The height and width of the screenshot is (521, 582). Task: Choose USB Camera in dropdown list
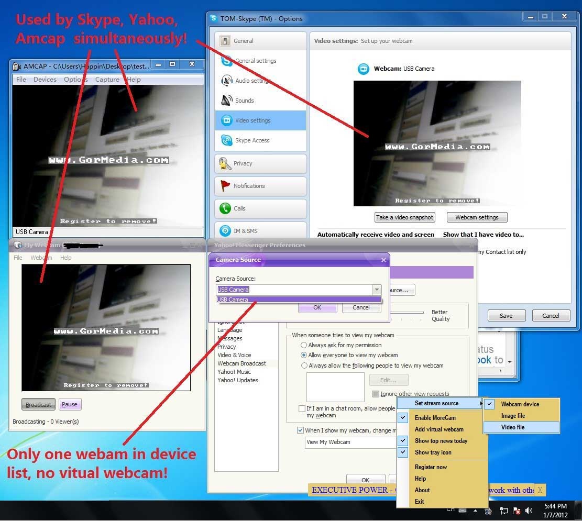click(299, 300)
